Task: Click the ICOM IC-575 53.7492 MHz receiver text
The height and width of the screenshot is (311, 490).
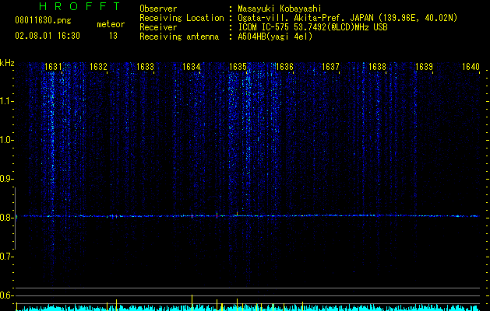Action: 312,27
